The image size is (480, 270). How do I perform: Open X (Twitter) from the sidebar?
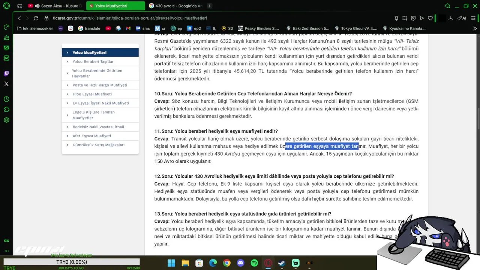click(6, 84)
